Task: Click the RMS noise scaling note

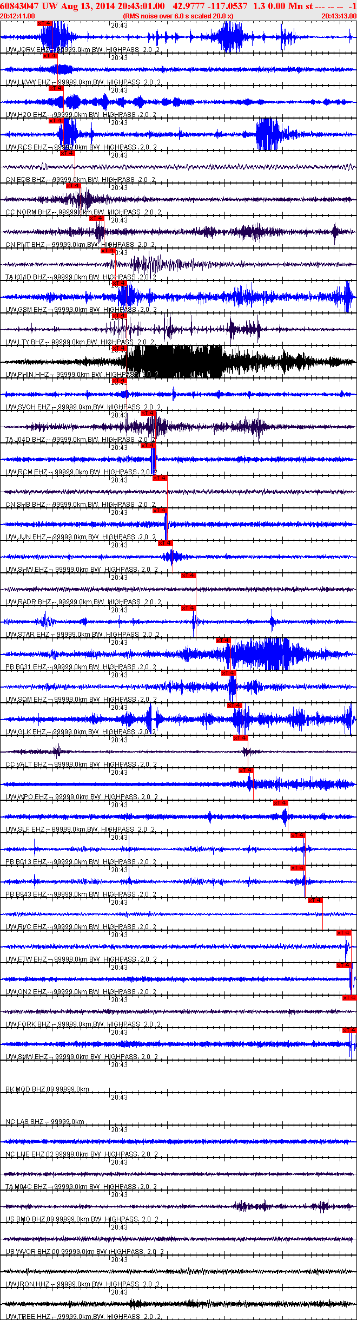Action: pos(178,16)
